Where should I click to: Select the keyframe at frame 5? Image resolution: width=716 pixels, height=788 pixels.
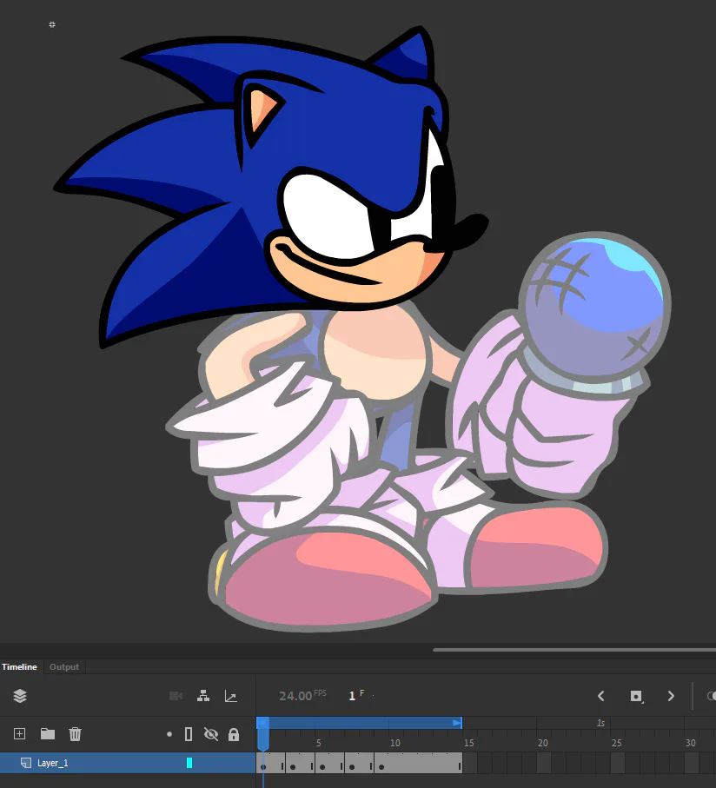tap(322, 767)
